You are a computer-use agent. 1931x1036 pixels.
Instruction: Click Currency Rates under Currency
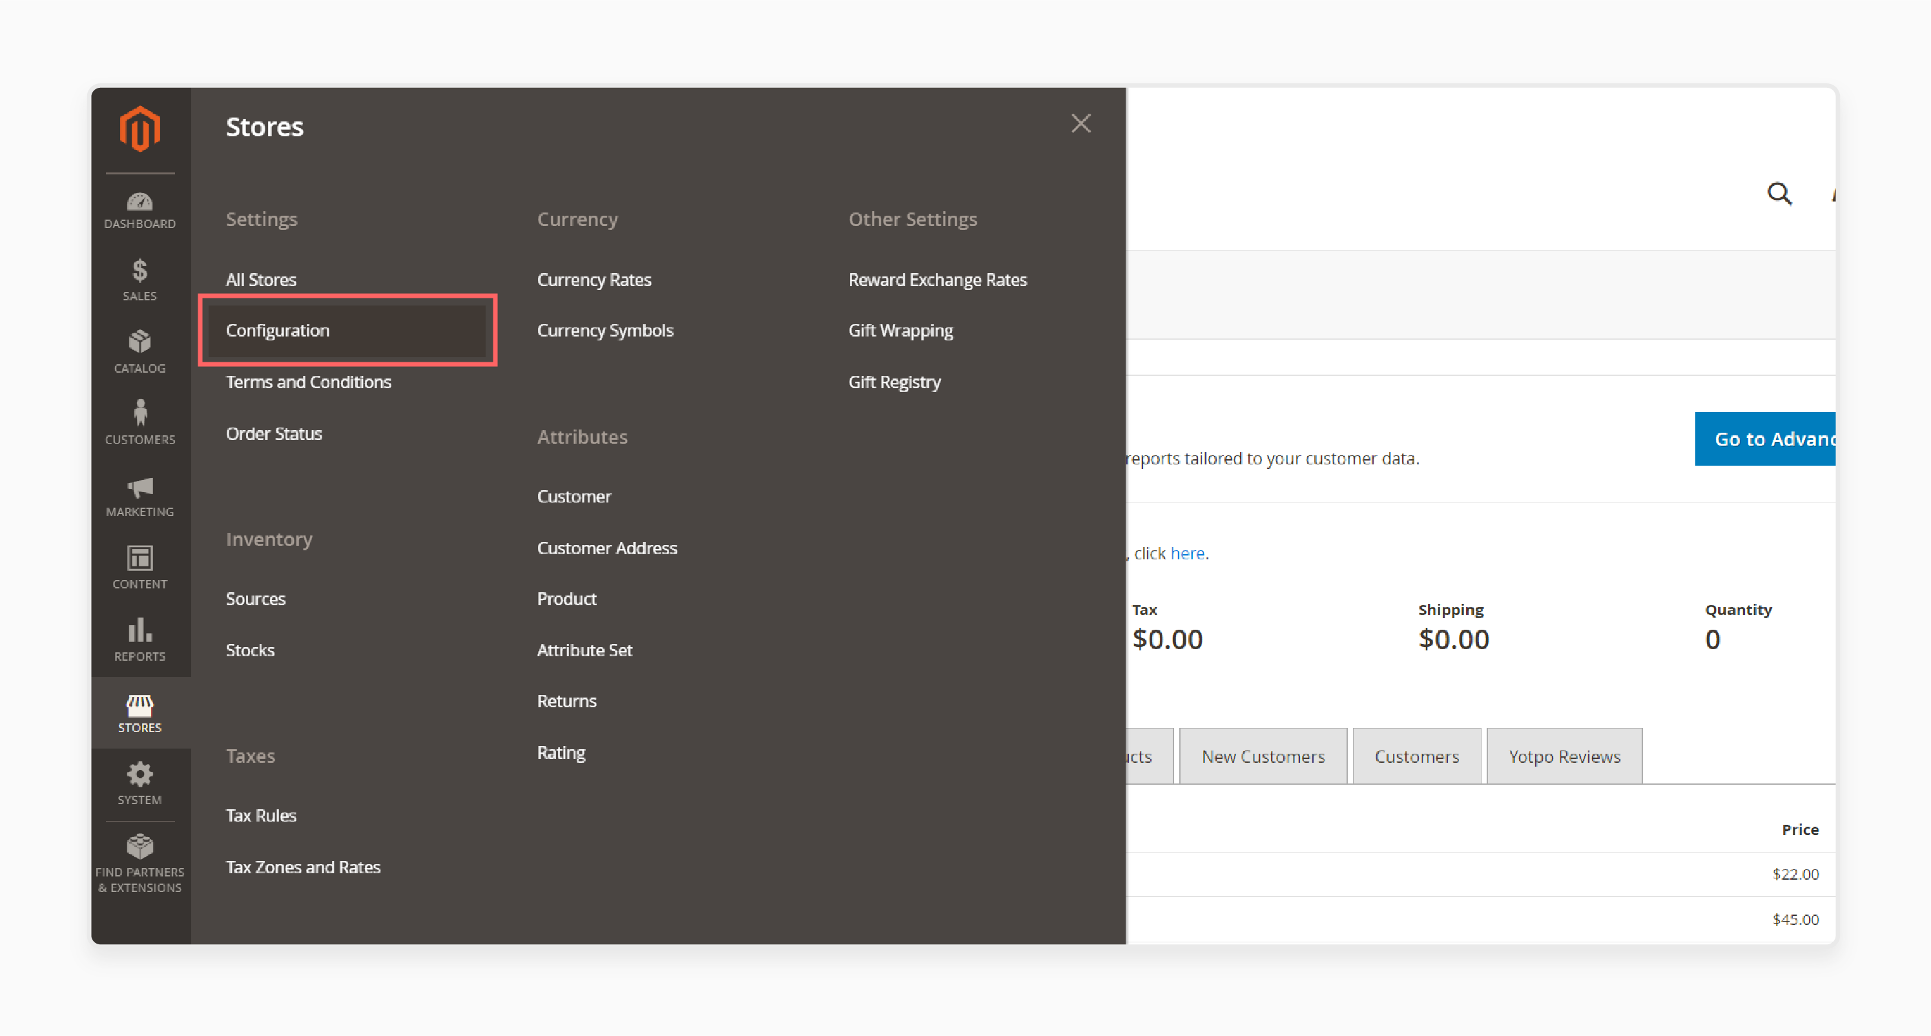[594, 278]
